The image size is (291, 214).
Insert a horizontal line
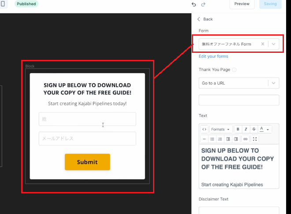pos(204,139)
